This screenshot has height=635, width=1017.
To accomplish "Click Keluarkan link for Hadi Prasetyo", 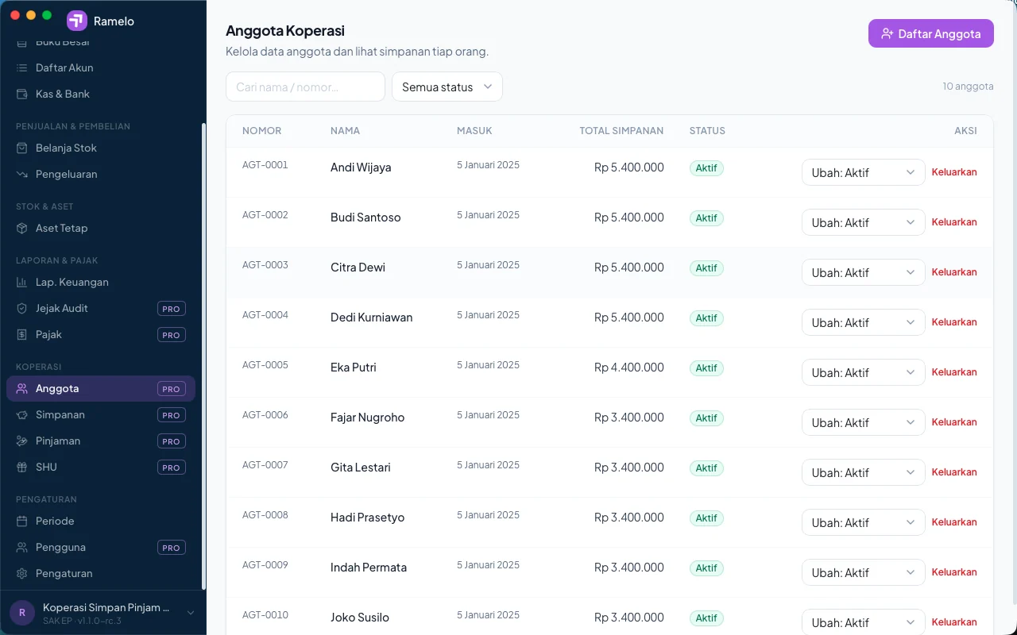I will coord(954,522).
